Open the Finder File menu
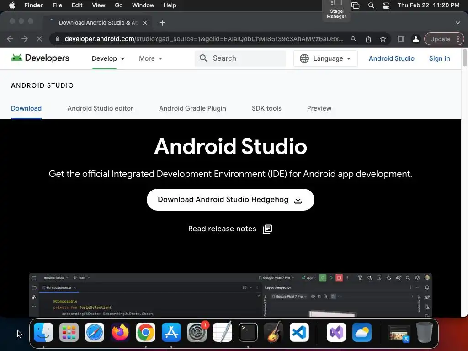The width and height of the screenshot is (468, 351). coord(57,5)
